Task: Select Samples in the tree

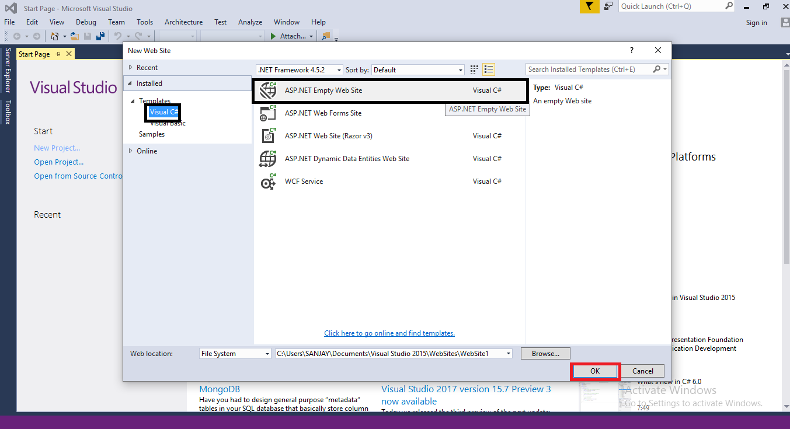Action: (x=152, y=134)
